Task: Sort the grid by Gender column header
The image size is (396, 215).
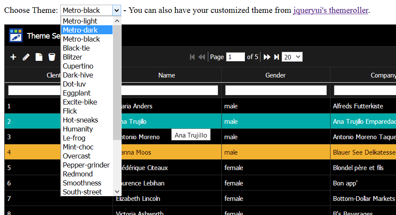Action: [275, 75]
